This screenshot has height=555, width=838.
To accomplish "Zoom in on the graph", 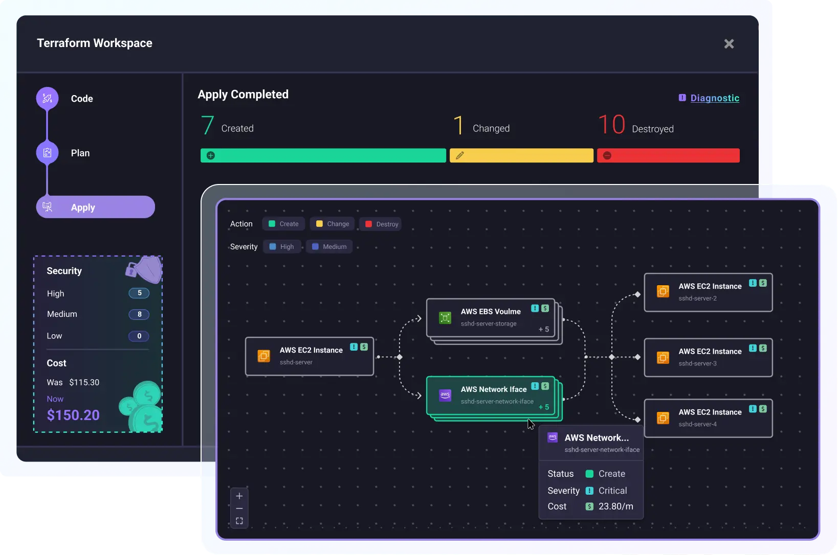I will click(x=239, y=496).
